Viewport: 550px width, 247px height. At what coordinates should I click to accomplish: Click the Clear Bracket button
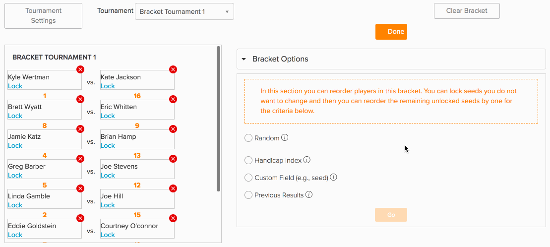point(467,11)
